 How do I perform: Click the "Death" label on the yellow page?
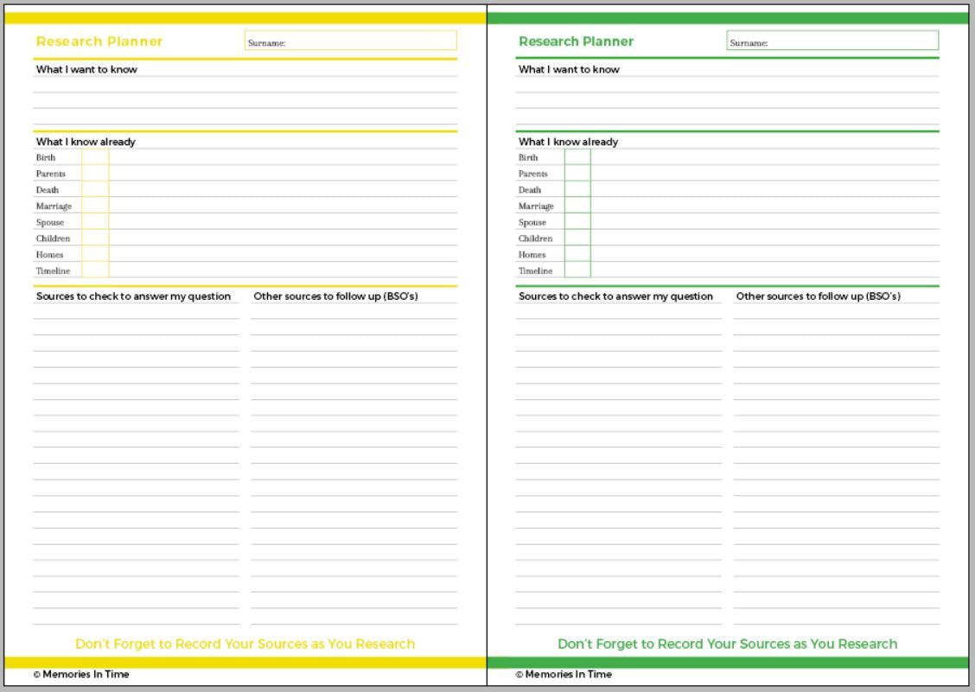tap(48, 190)
